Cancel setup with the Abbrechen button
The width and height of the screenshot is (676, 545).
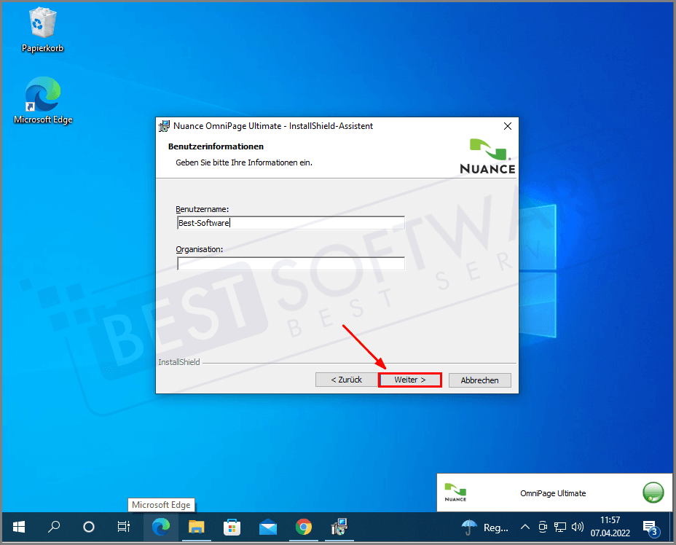(479, 380)
